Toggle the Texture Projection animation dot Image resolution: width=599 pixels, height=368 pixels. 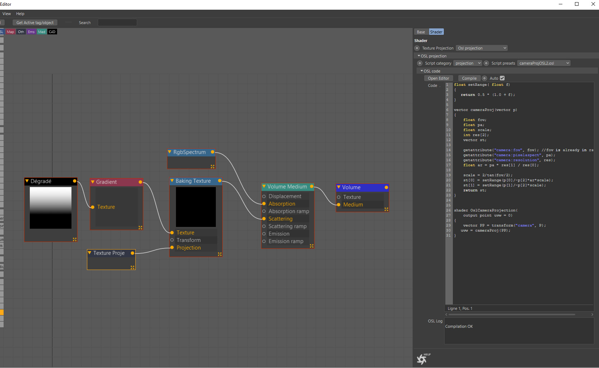[417, 48]
